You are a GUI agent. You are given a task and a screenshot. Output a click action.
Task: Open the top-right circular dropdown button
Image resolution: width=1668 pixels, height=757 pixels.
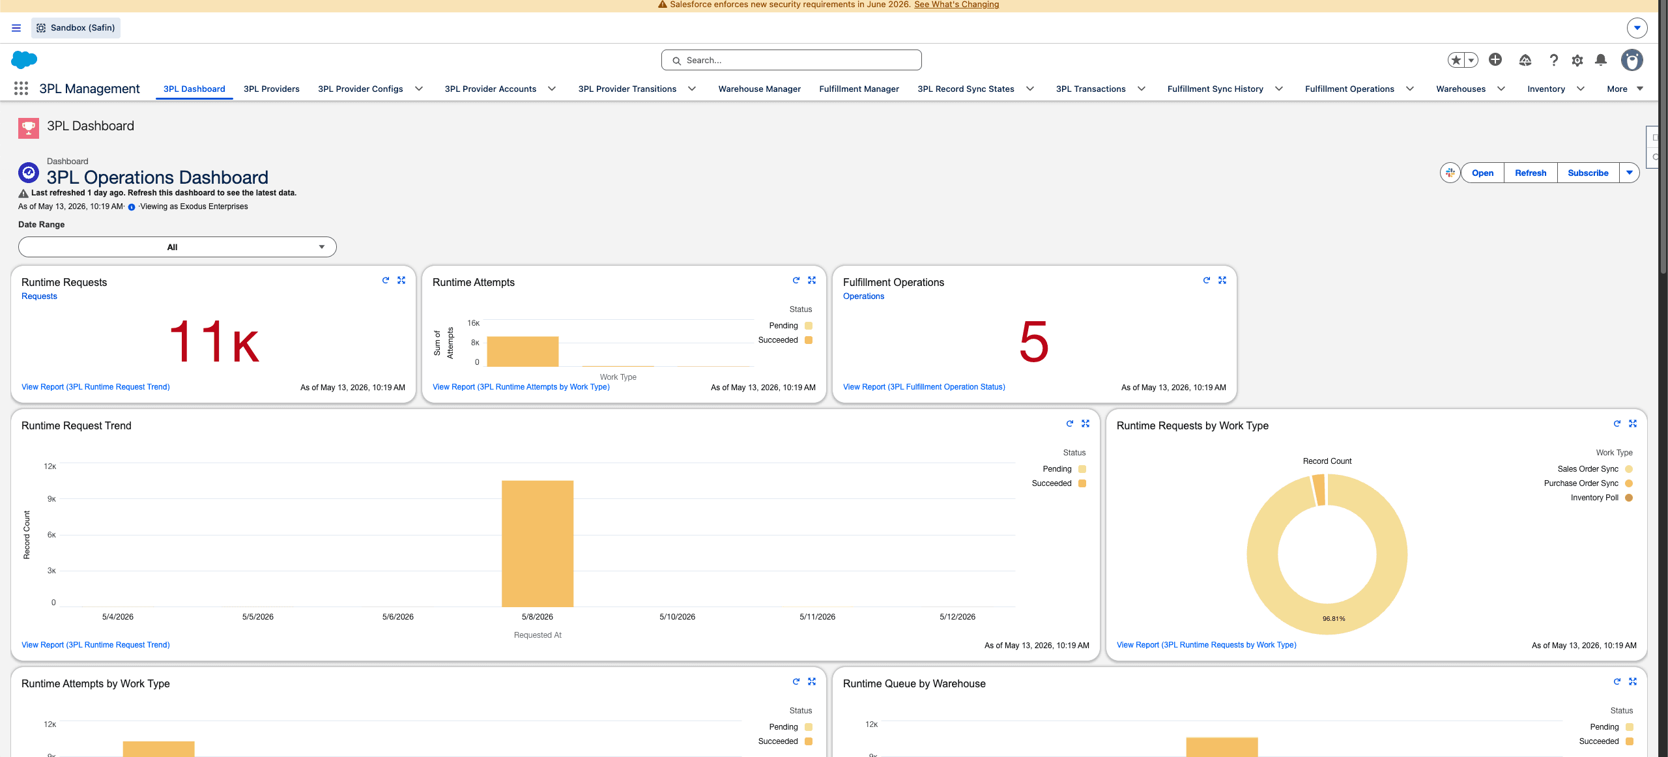tap(1637, 28)
